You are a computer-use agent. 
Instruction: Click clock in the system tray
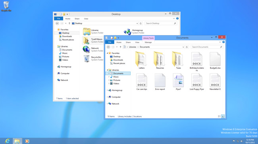pyautogui.click(x=250, y=141)
